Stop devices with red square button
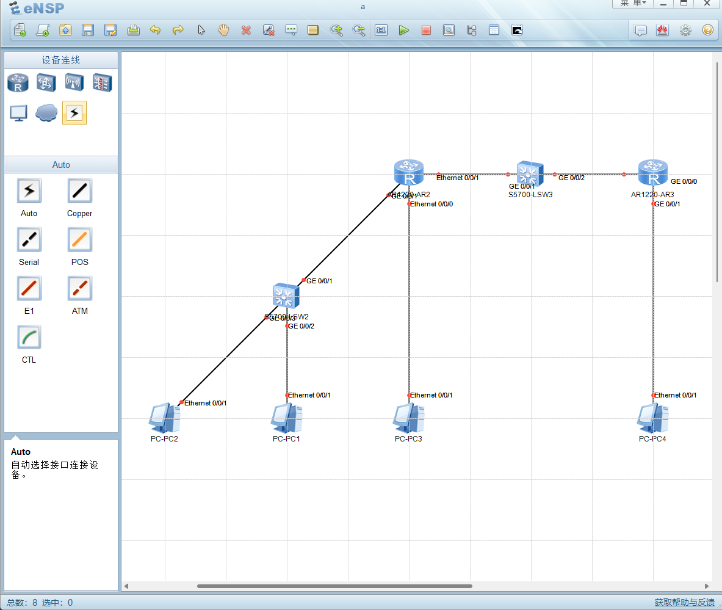 click(427, 31)
